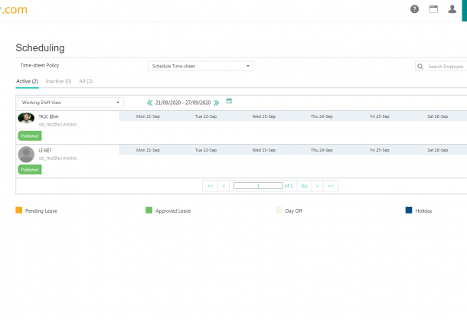Screen dimensions: 467x320
Task: Click Lê Kiệt's avatar placeholder
Action: coord(27,154)
